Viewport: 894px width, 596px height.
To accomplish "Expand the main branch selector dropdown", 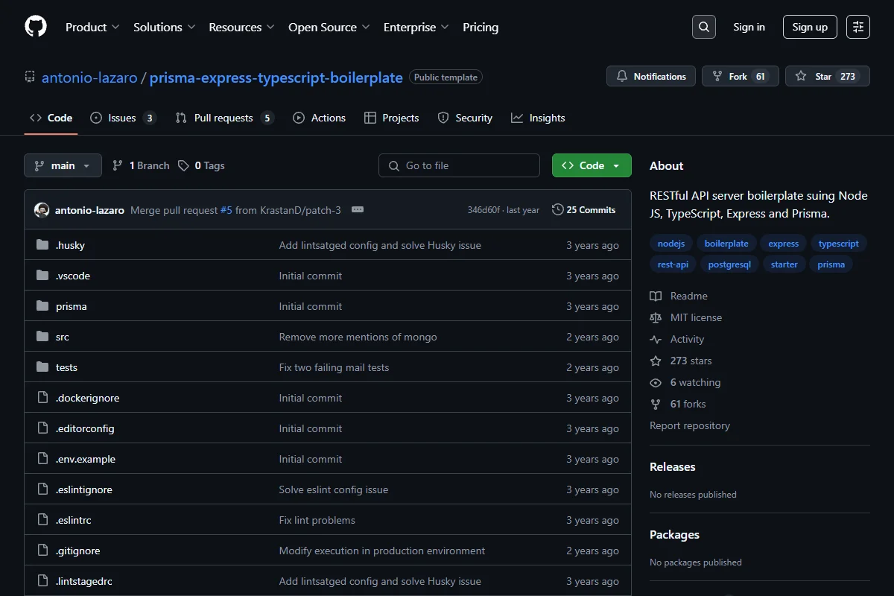I will point(63,165).
